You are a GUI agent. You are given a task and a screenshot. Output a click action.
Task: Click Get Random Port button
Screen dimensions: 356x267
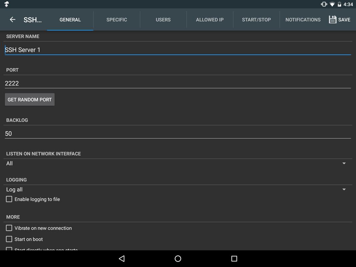coord(30,99)
